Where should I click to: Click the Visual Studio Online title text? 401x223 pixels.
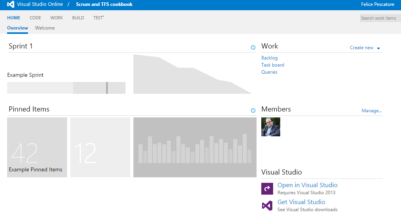click(x=40, y=4)
